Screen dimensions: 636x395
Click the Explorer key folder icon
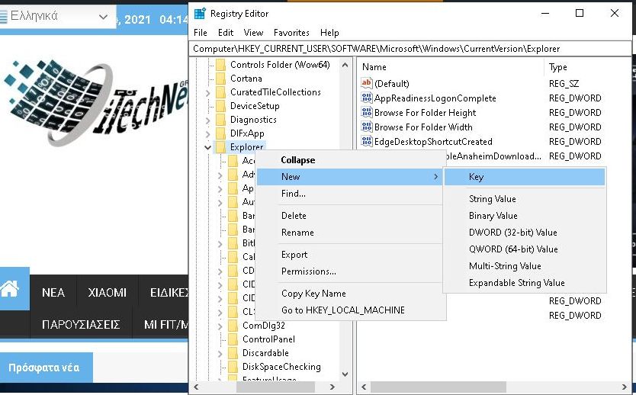pos(220,147)
